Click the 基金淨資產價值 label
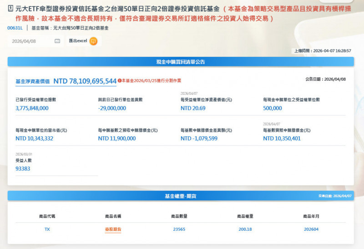This screenshot has height=249, width=364. tap(32, 81)
